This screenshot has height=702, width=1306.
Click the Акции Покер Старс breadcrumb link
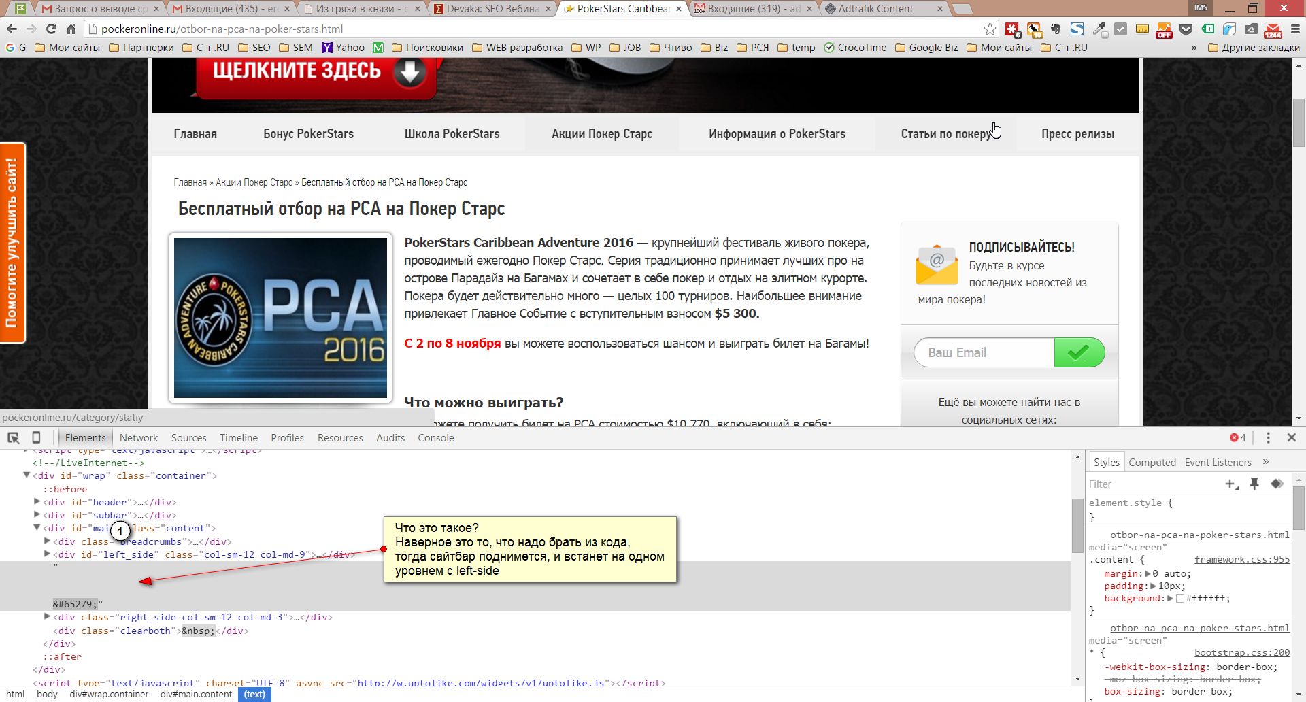254,182
